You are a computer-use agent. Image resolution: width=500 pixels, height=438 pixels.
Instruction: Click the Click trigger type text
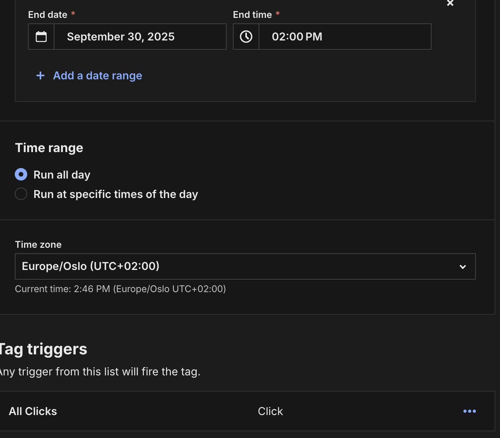(270, 411)
